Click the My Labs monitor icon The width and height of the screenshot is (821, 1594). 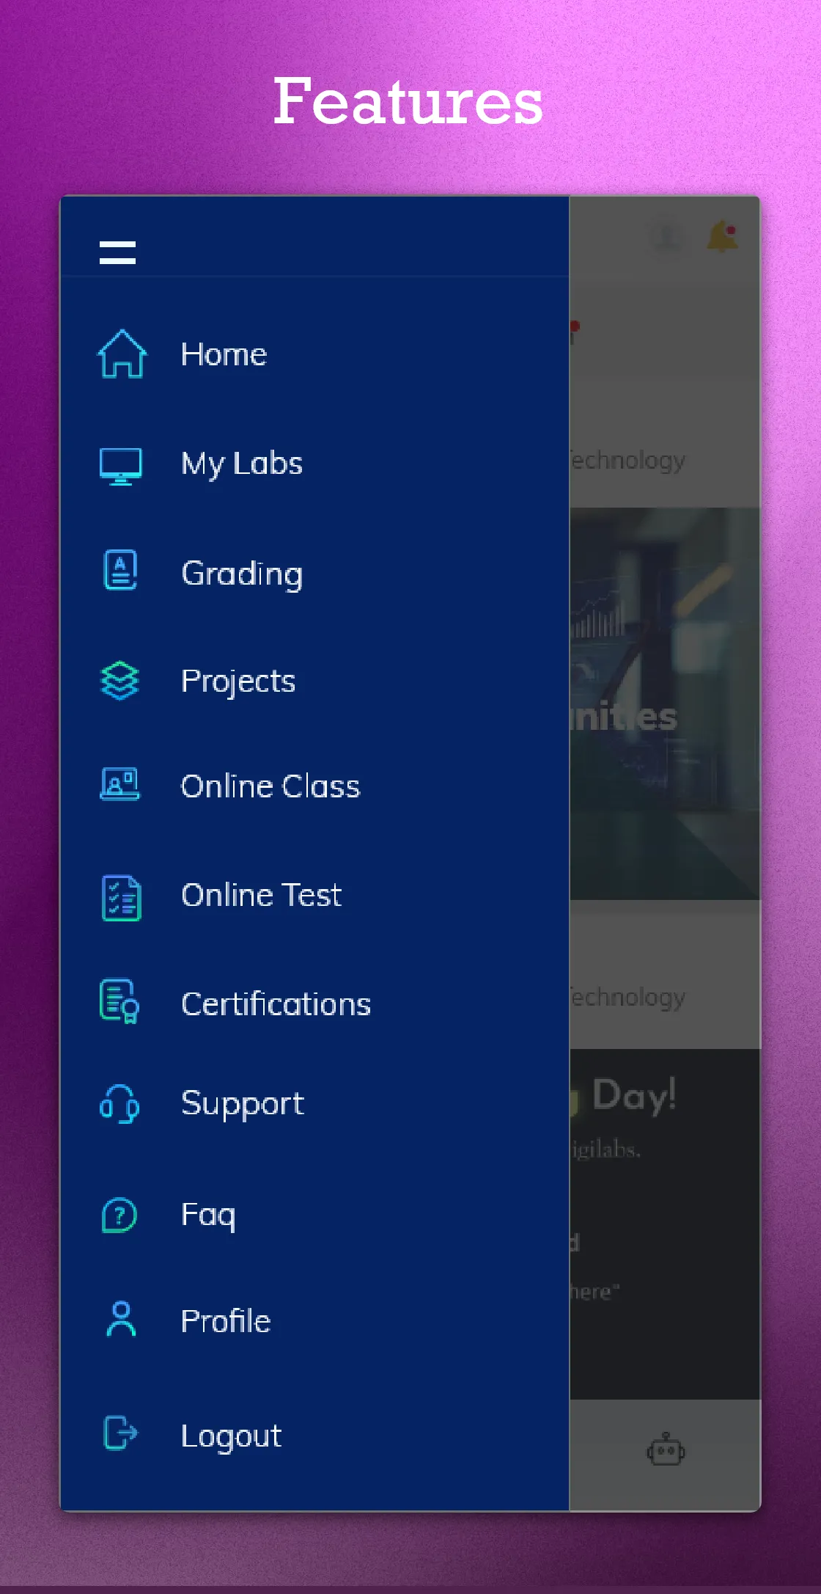pos(121,467)
